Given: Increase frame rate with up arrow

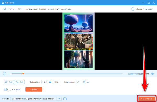Looking at the screenshot, I should click(x=84, y=81).
